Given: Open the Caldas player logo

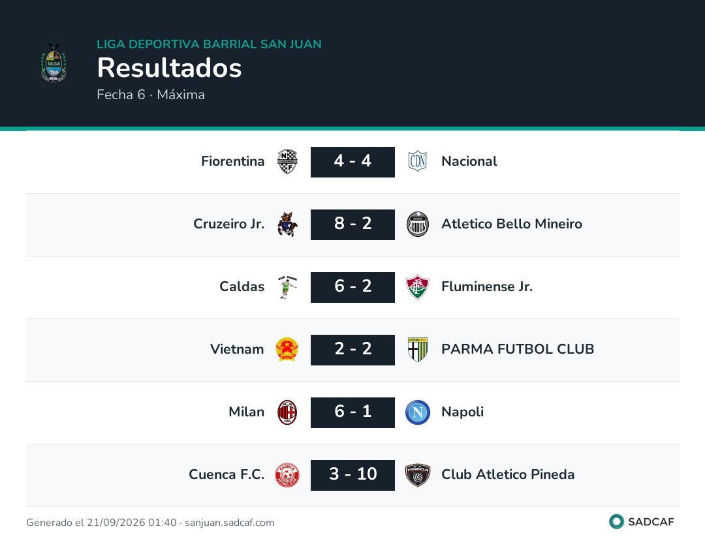Looking at the screenshot, I should [287, 287].
